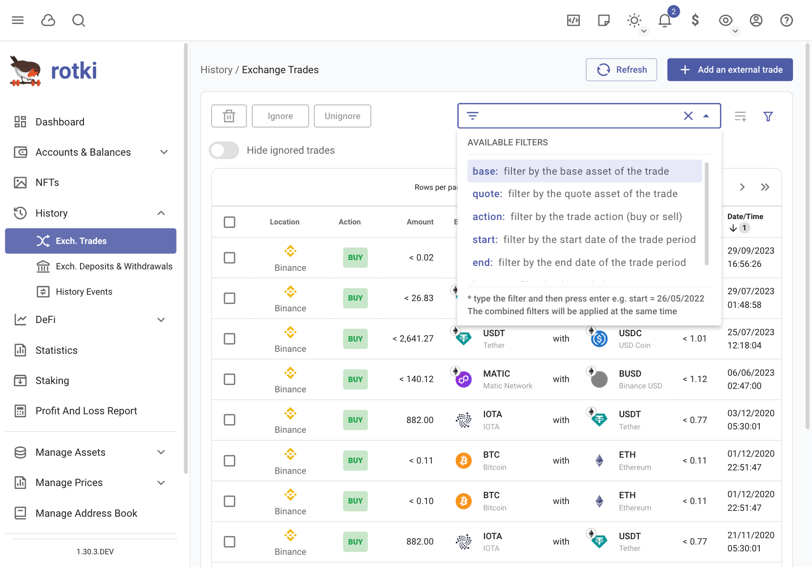Click Refresh button

click(x=622, y=70)
